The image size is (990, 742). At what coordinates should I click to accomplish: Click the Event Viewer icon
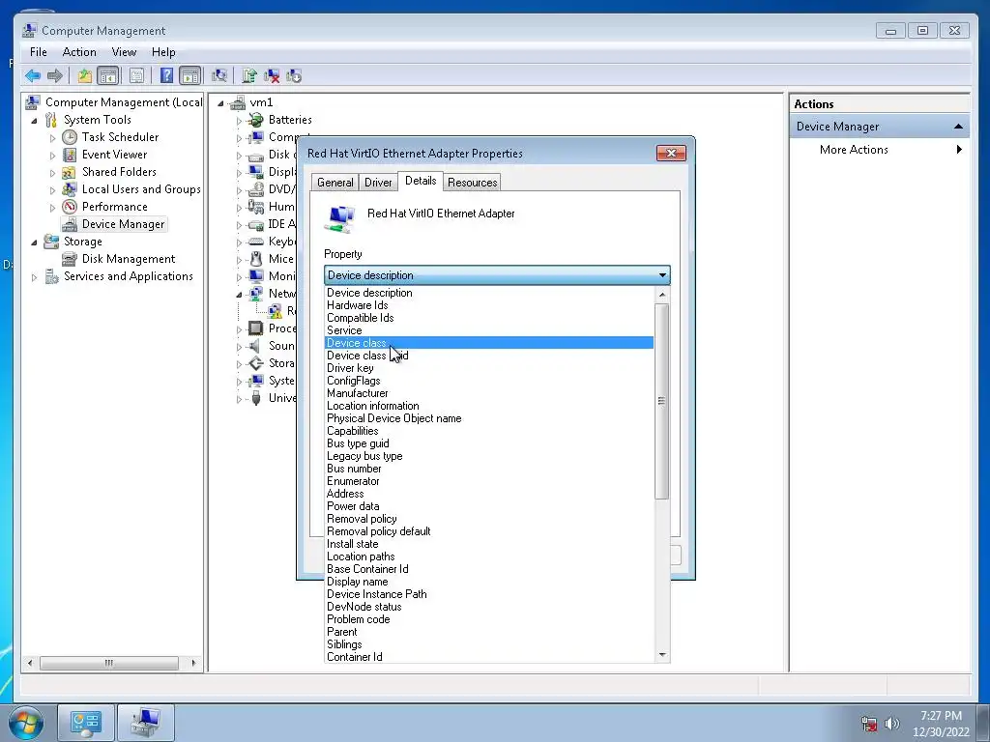[x=70, y=155]
